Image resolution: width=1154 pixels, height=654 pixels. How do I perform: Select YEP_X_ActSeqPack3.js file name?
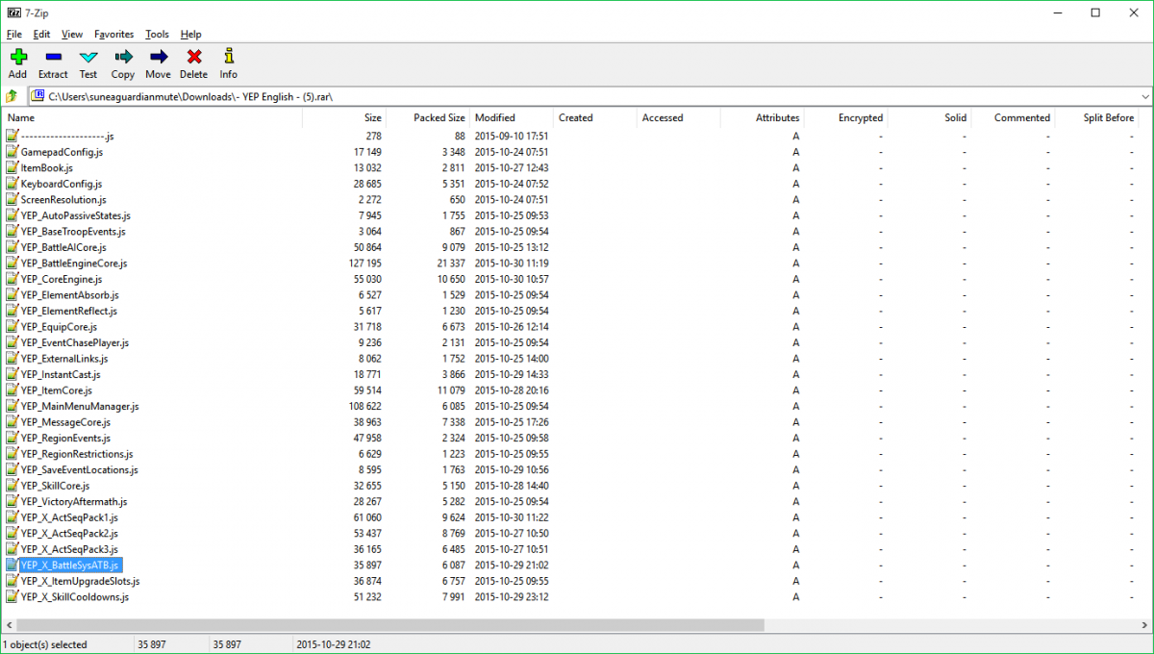[69, 548]
